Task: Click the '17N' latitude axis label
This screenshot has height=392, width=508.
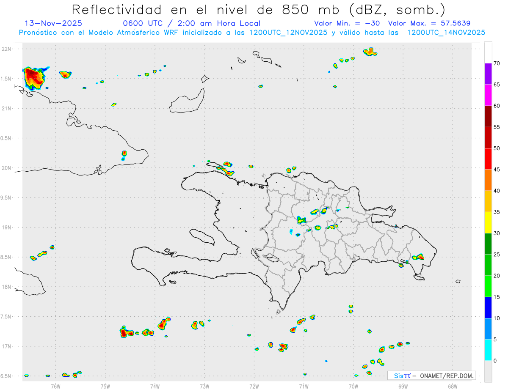Action: coord(7,346)
